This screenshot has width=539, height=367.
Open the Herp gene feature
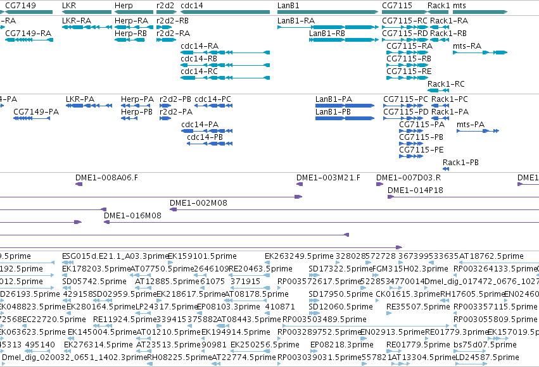point(134,12)
